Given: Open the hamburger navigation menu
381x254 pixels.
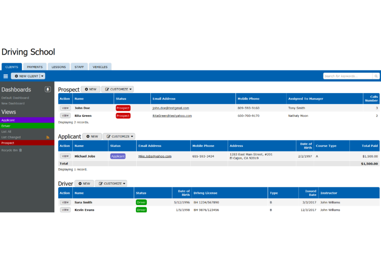Looking at the screenshot, I should pyautogui.click(x=5, y=76).
